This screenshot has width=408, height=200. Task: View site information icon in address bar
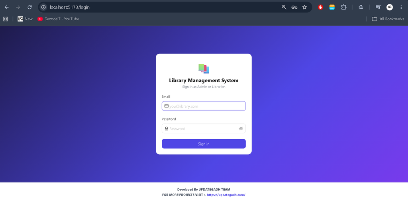43,7
